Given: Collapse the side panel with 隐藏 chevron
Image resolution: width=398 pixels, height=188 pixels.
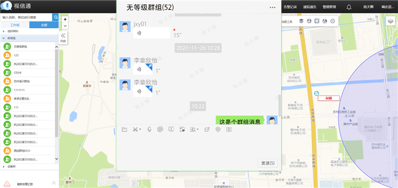Looking at the screenshot, I should [x=63, y=37].
